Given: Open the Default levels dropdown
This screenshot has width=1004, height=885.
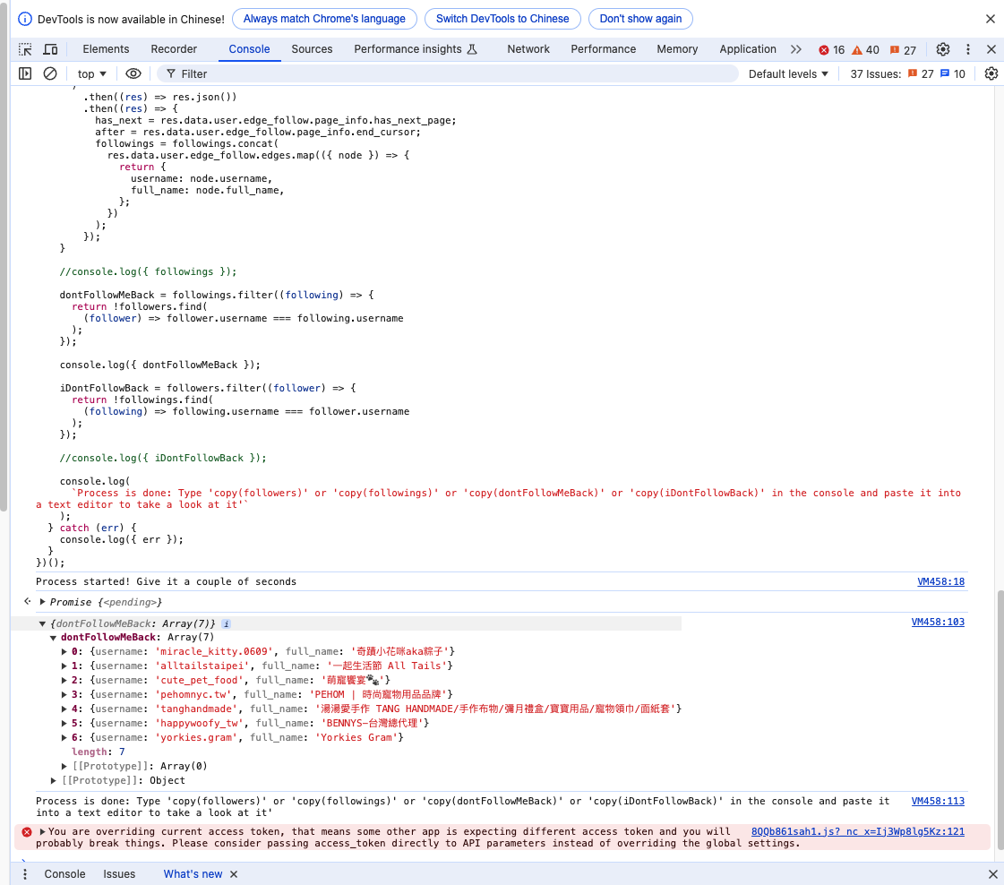Looking at the screenshot, I should [788, 73].
